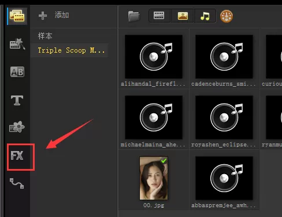
Task: Open the Title T panel
Action: click(x=17, y=100)
